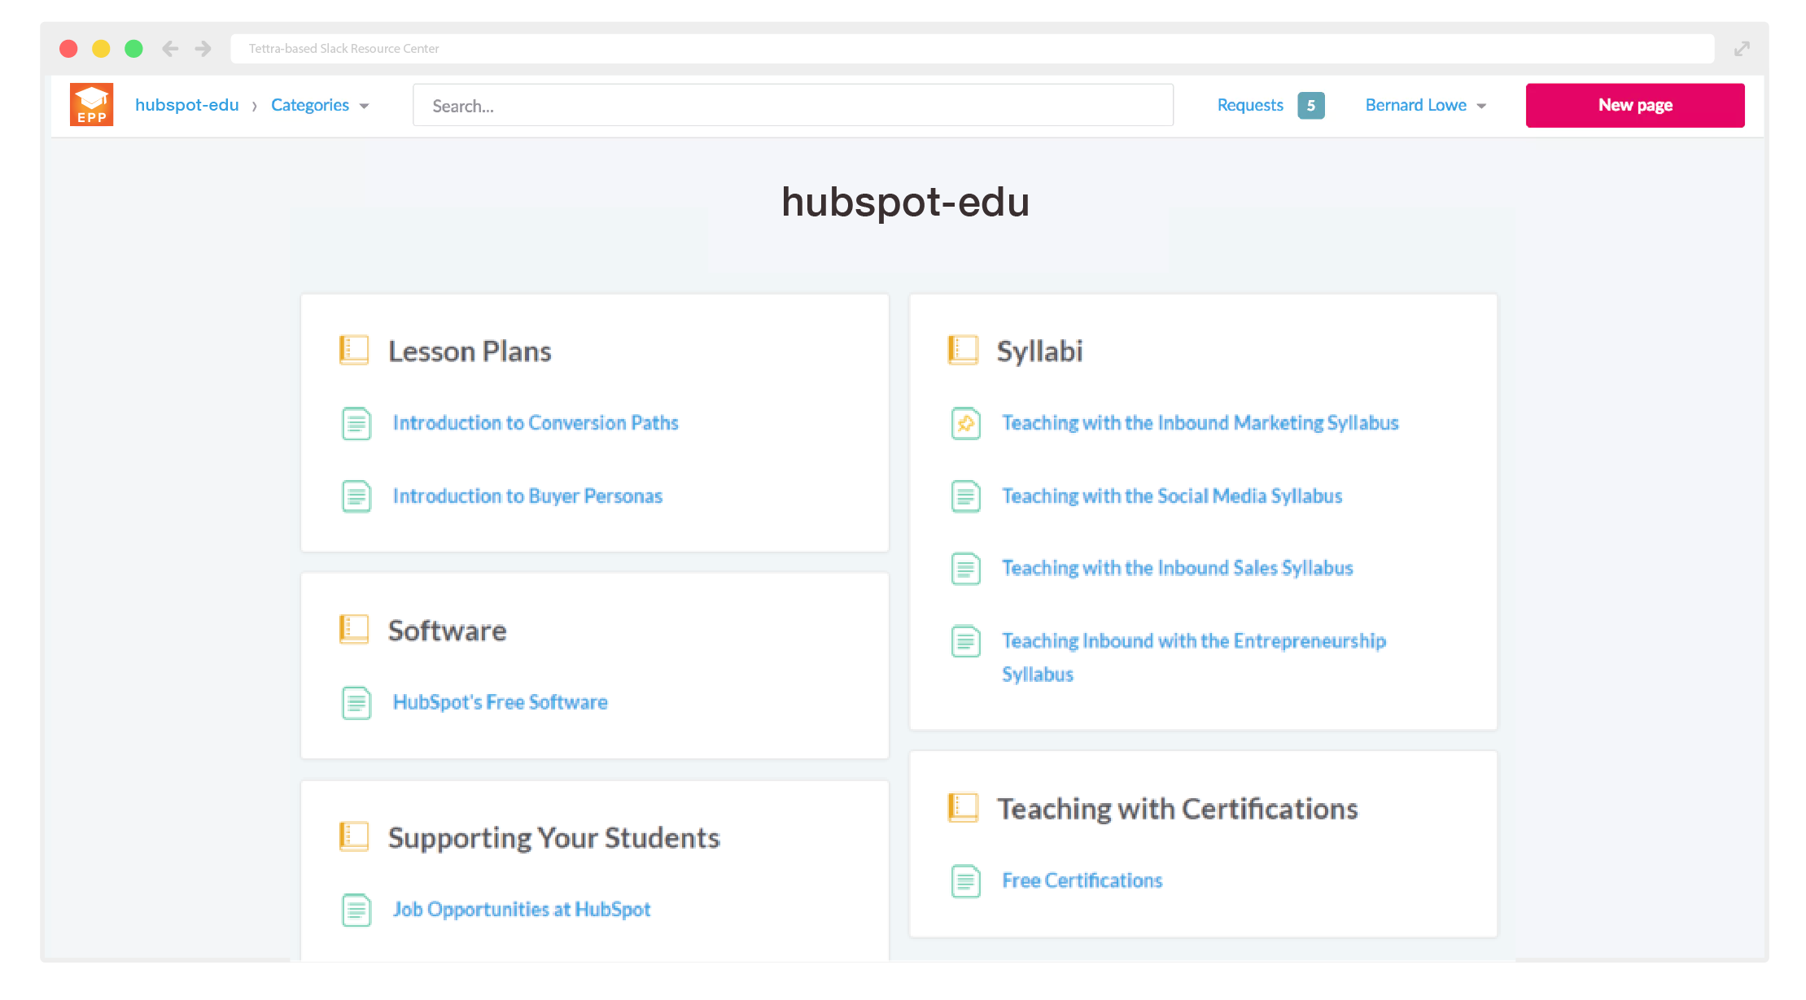The image size is (1806, 1000).
Task: Click page icon beside Introduction to Buyer Personas
Action: [356, 496]
